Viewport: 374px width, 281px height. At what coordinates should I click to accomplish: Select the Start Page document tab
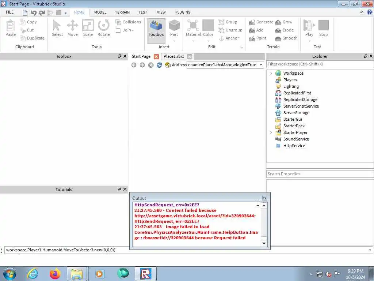(141, 56)
